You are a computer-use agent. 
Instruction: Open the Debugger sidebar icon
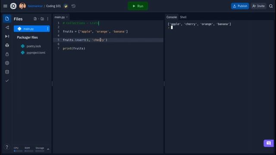tap(7, 36)
